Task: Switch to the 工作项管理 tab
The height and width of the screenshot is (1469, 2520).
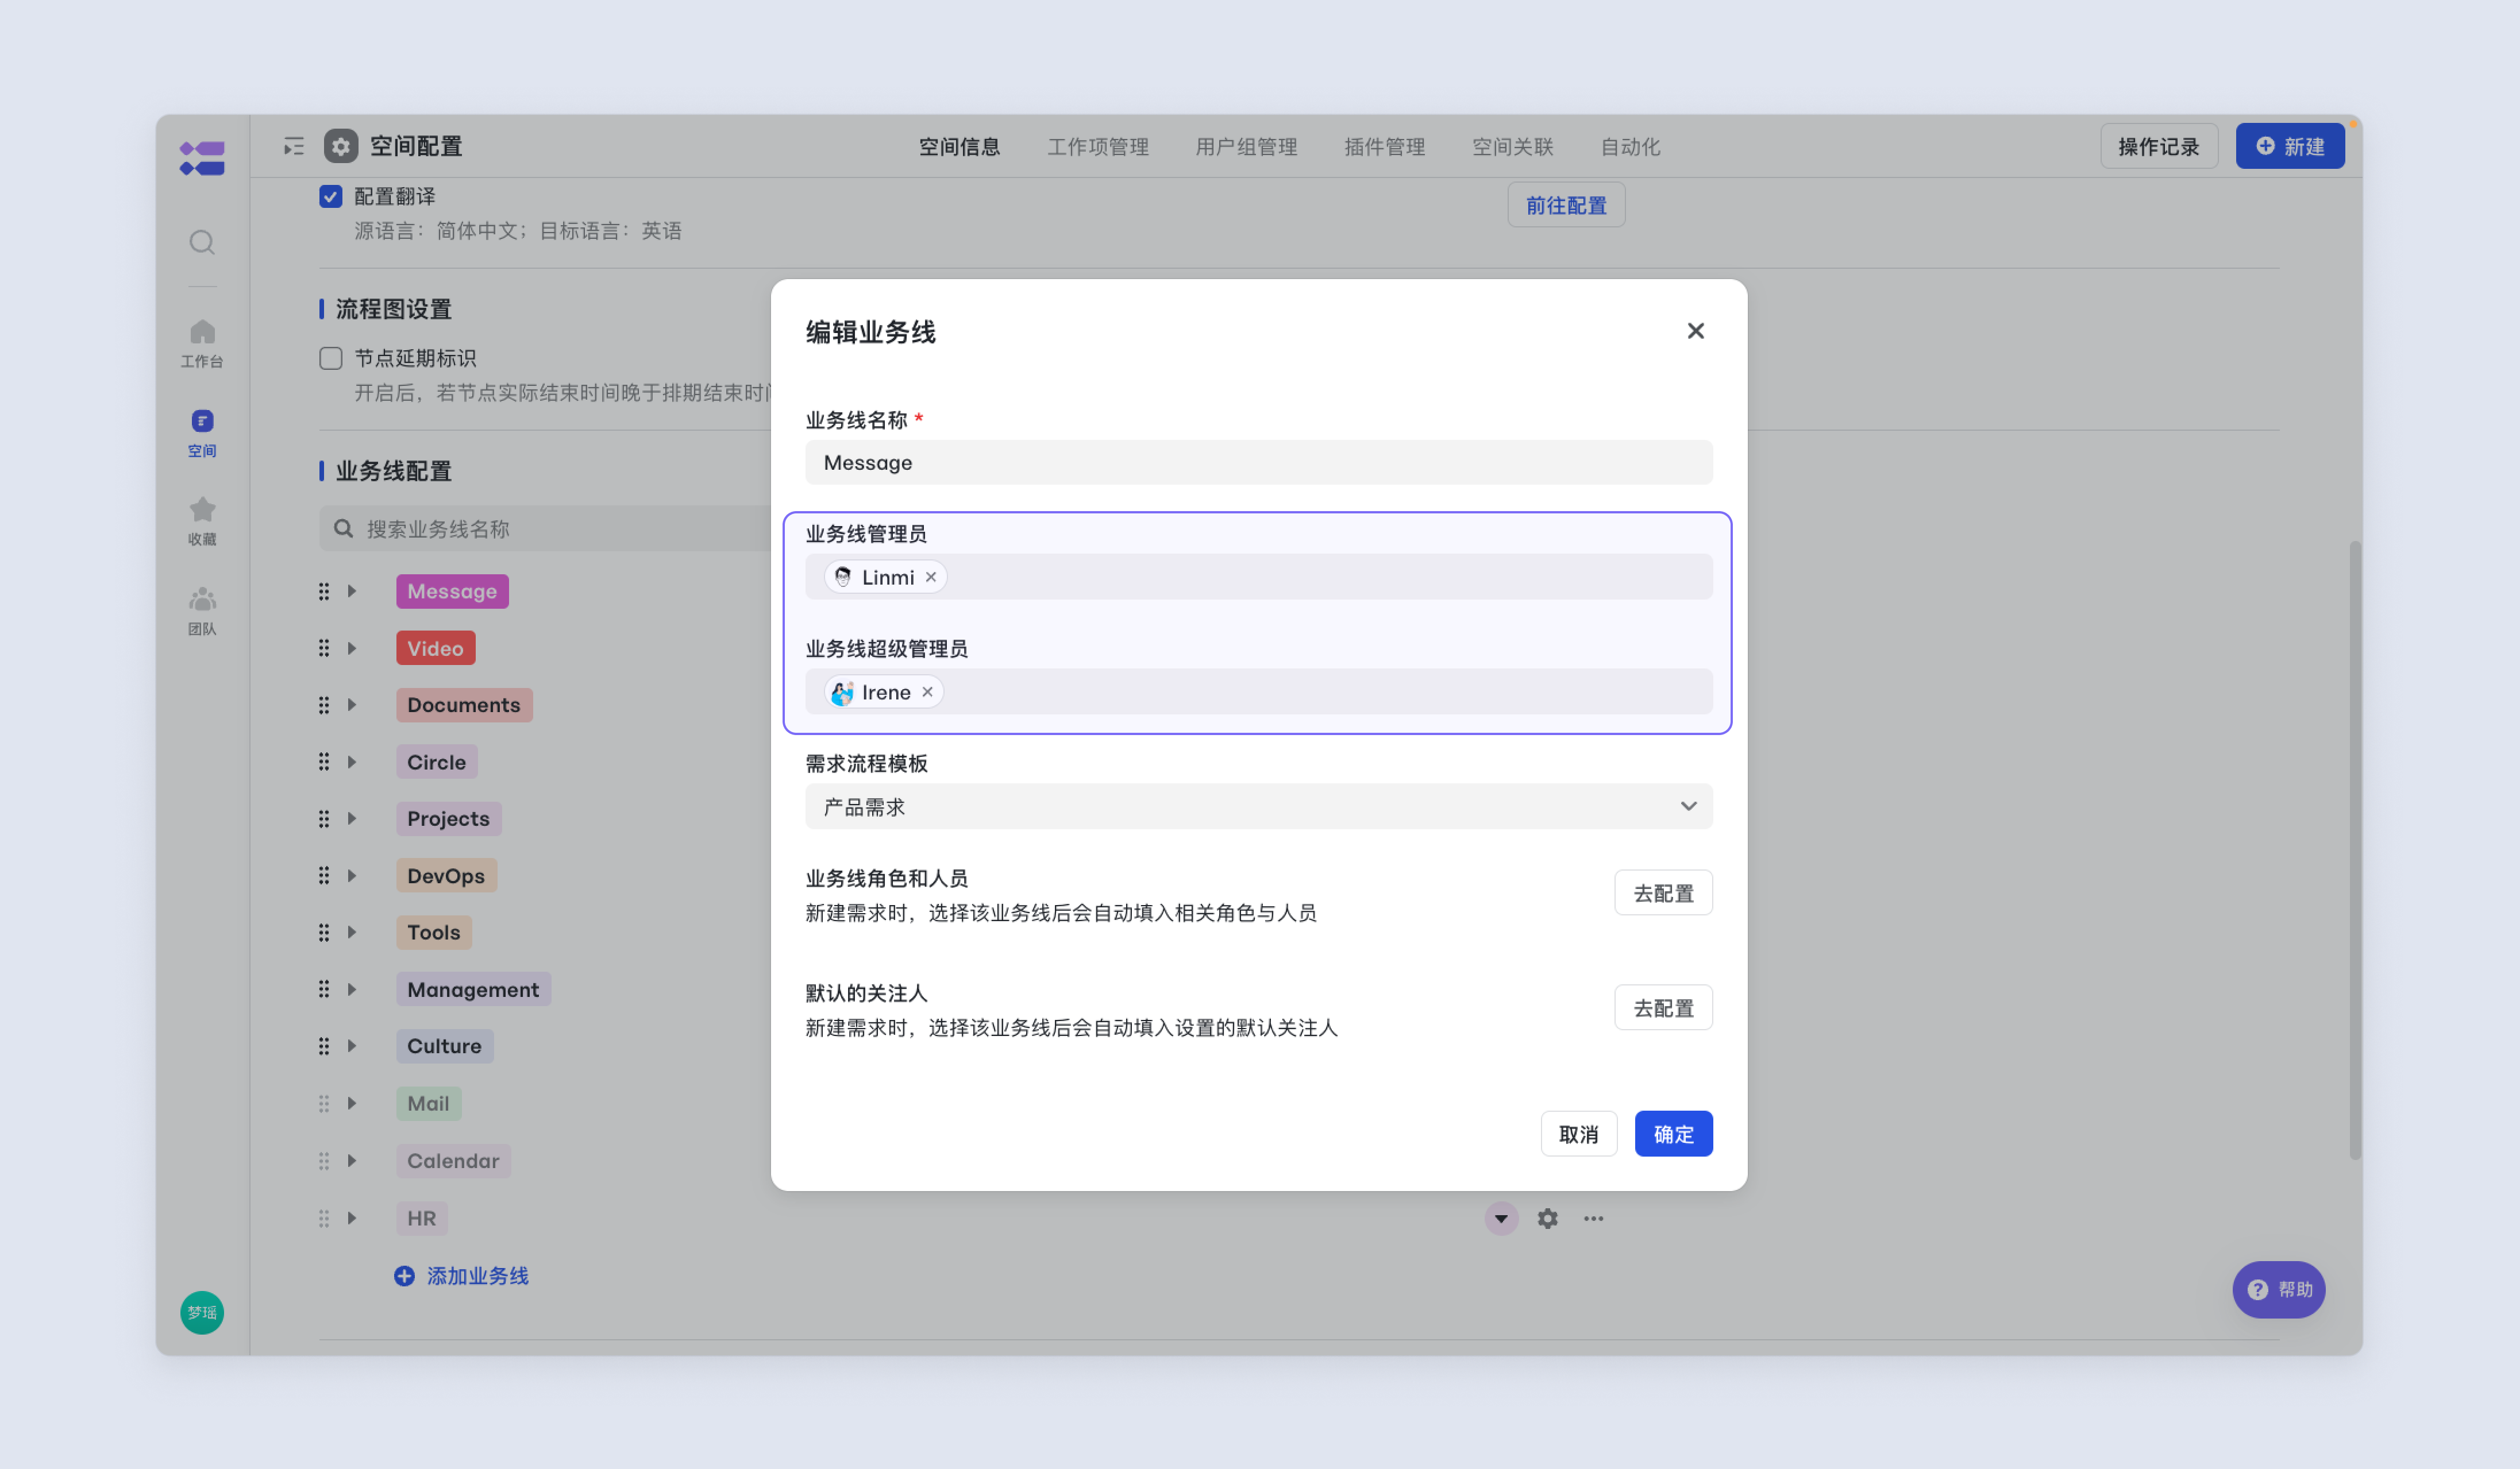Action: (x=1097, y=147)
